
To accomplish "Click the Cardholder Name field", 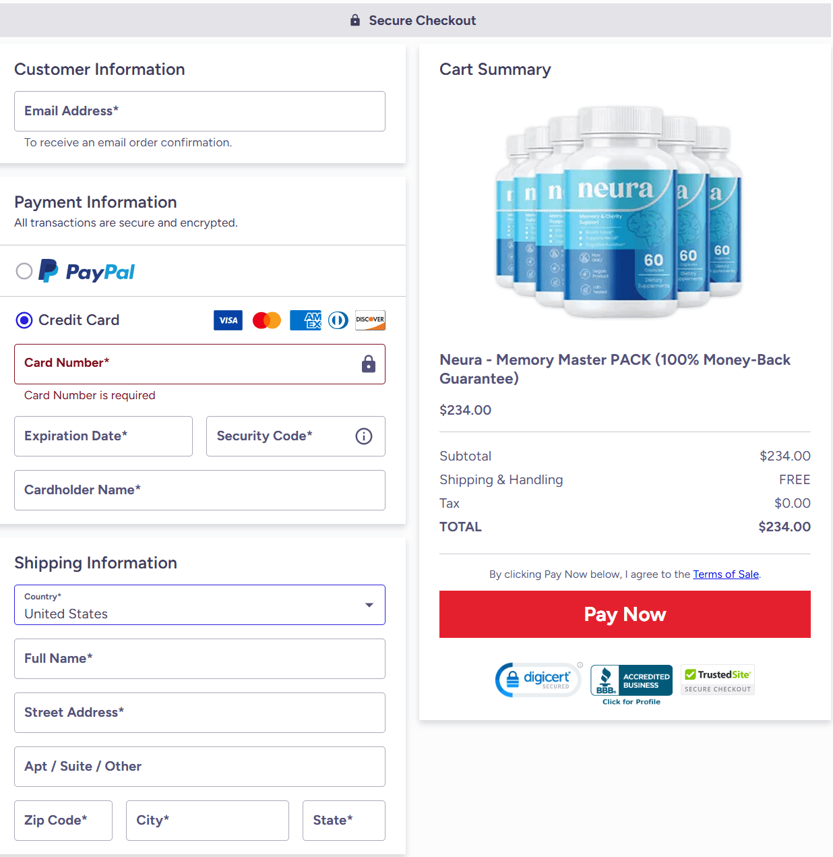I will [x=199, y=490].
